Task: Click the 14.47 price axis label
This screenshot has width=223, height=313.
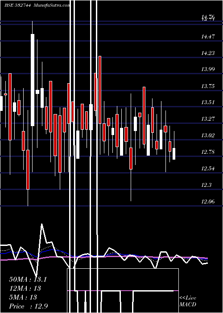Action: (208, 37)
